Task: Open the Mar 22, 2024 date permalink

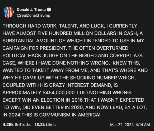Action: (122, 125)
